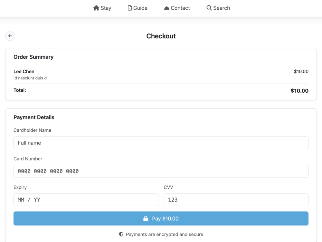The image size is (322, 242).
Task: Click the CVV label
Action: (x=168, y=187)
